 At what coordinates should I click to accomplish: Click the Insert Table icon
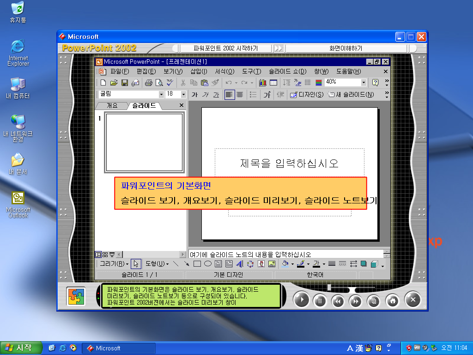pyautogui.click(x=273, y=82)
